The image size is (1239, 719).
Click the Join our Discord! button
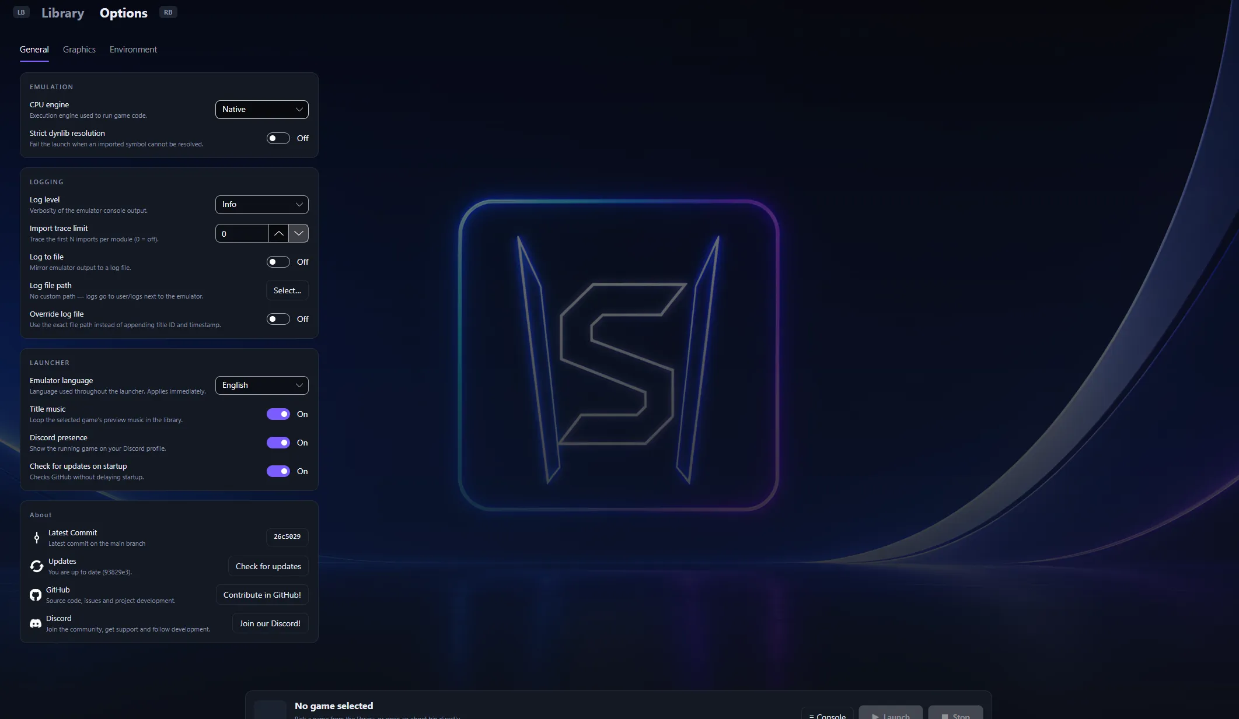[270, 623]
